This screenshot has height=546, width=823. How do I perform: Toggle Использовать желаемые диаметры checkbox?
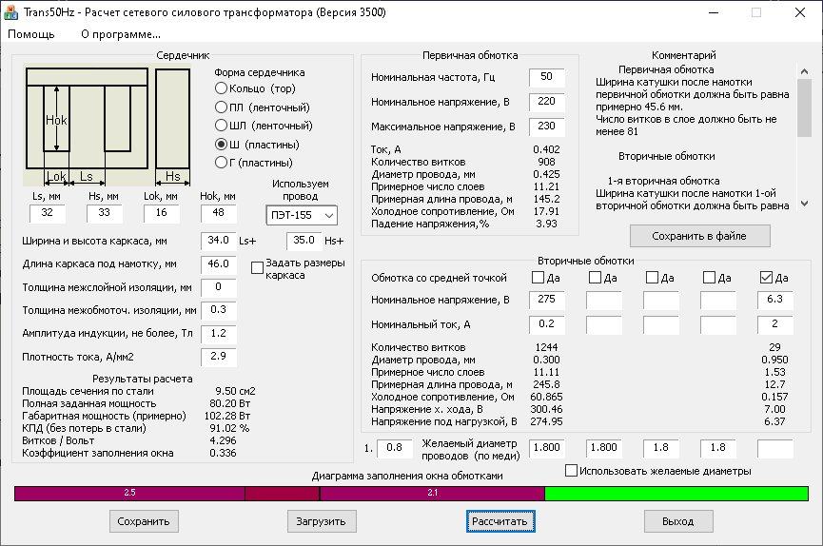(571, 471)
